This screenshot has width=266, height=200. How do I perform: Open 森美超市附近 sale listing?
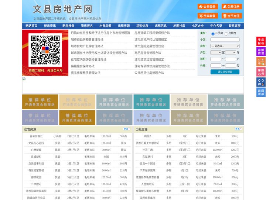36,164
